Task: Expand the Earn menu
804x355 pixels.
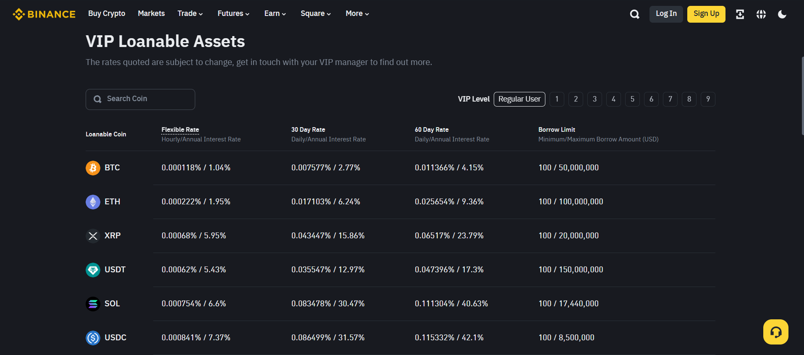Action: [275, 13]
